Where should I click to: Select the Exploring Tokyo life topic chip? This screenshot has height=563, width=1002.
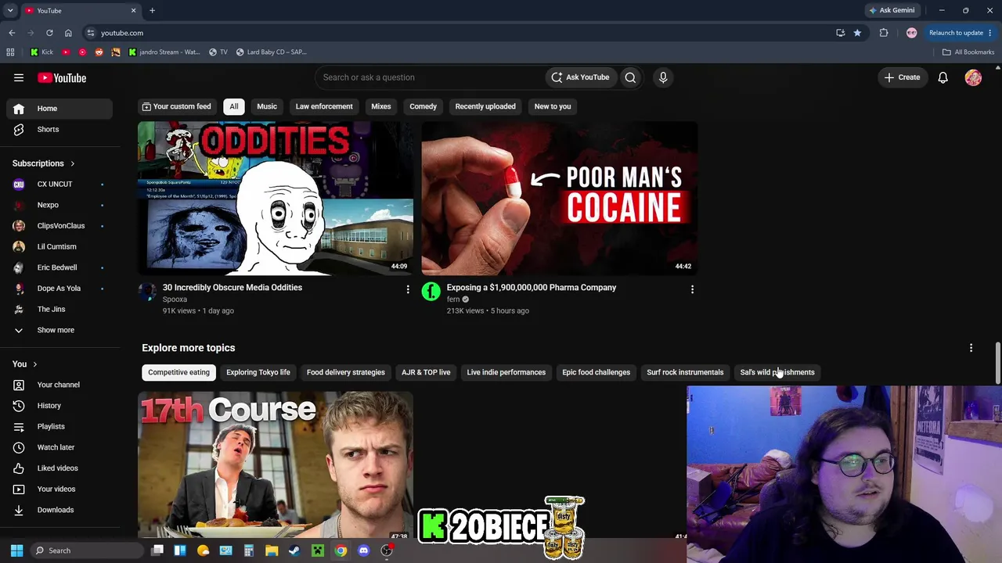[258, 372]
